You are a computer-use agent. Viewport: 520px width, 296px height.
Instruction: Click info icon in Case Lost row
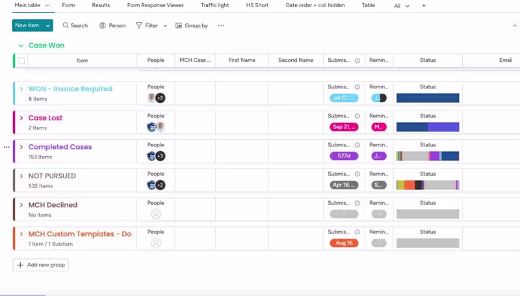(357, 116)
